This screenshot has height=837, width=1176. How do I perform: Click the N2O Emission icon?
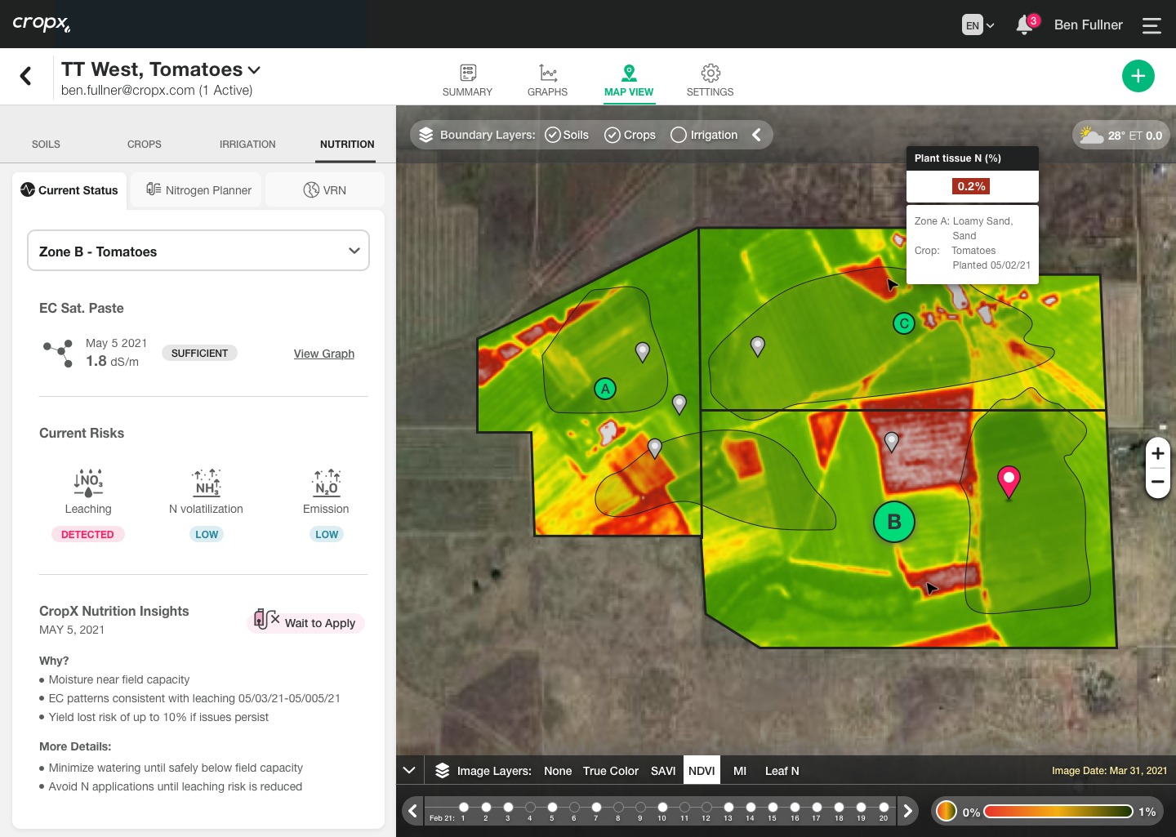[x=327, y=483]
